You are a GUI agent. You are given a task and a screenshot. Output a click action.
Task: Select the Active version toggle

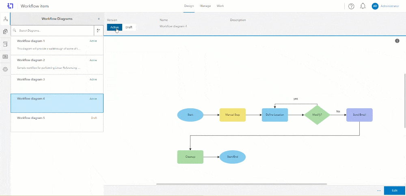click(x=114, y=27)
